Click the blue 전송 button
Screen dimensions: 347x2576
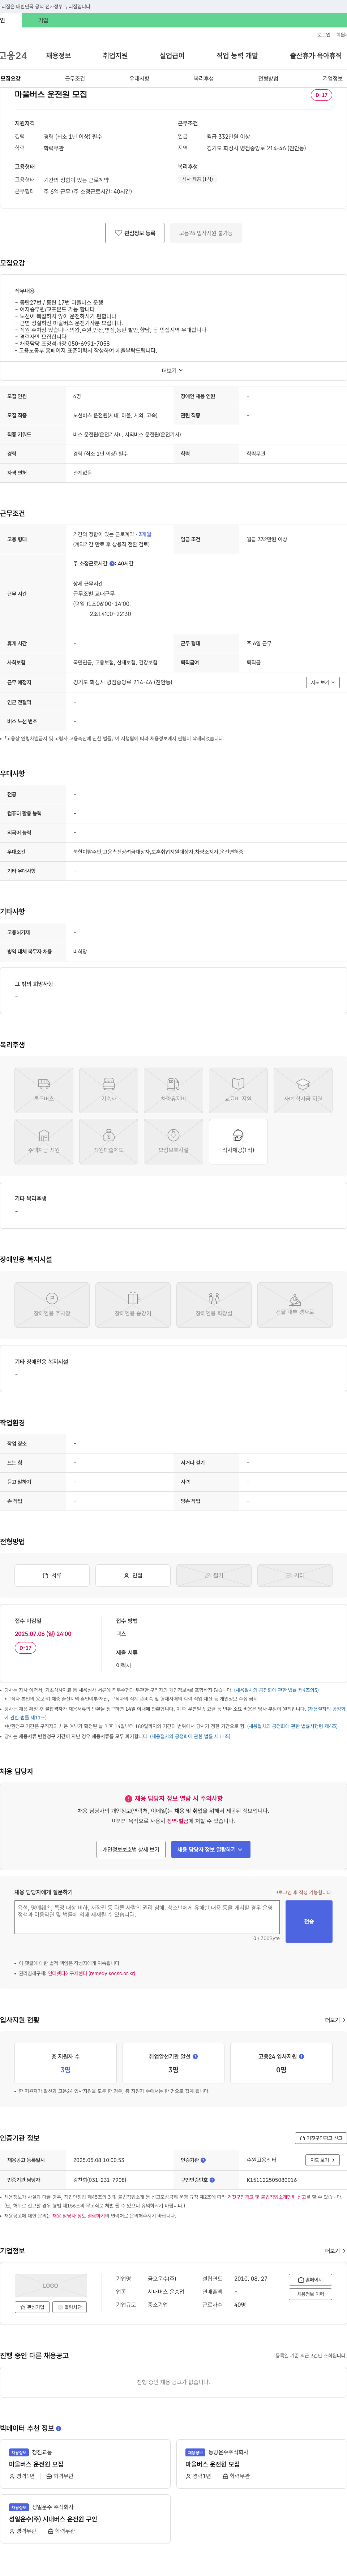coord(309,1921)
